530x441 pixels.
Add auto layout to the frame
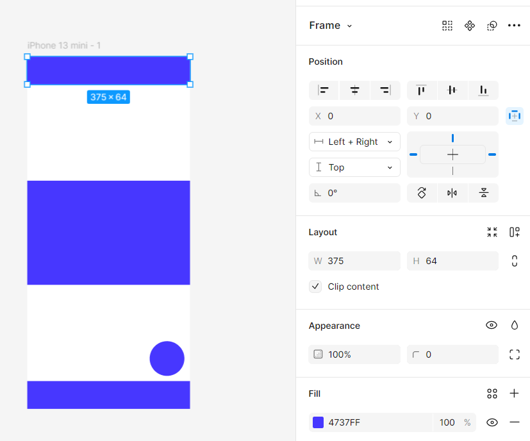coord(515,232)
